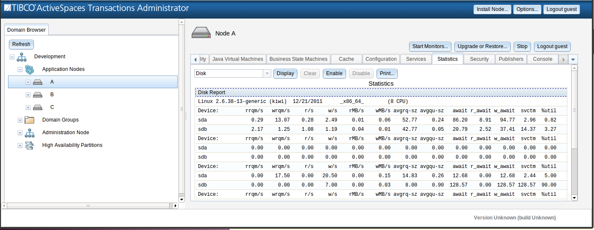The height and width of the screenshot is (230, 594).
Task: Click the statistics panel vertical scrollbar thumb
Action: pyautogui.click(x=574, y=110)
